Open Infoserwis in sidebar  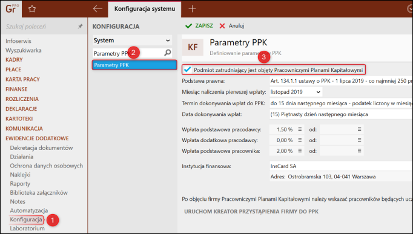point(18,41)
